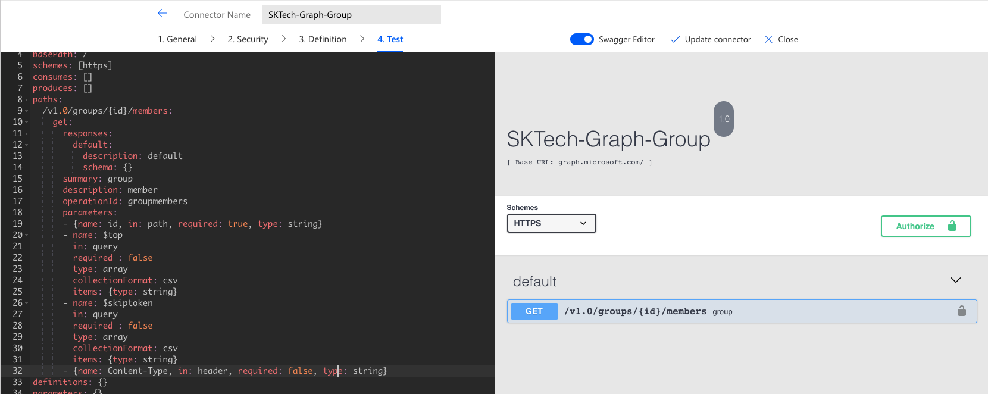
Task: Click the SKTech-Graph-Group API title
Action: pos(608,139)
